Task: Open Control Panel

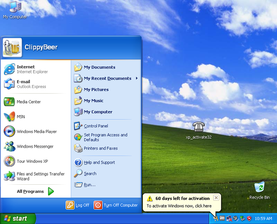Action: [106, 126]
